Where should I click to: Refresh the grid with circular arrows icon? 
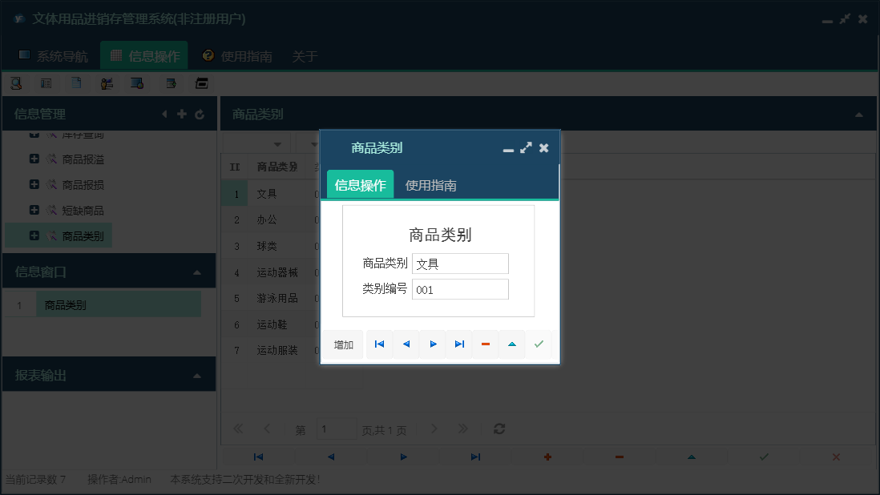499,429
